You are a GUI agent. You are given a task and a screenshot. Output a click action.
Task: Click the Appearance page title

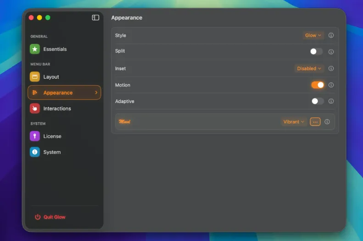pyautogui.click(x=127, y=18)
